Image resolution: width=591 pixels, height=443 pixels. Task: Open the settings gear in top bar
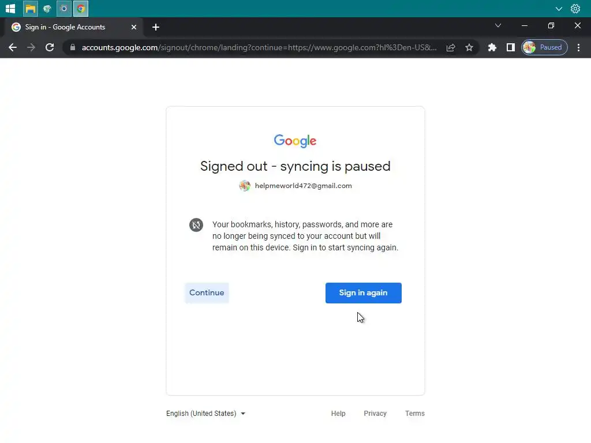click(575, 9)
